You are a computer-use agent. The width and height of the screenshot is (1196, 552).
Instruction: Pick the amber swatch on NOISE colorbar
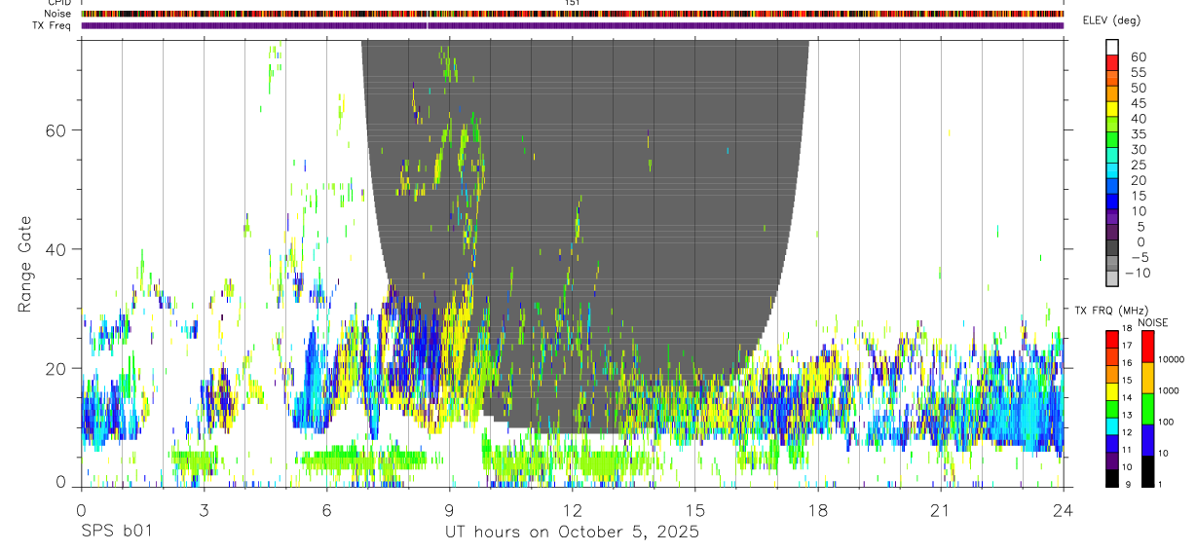1146,378
